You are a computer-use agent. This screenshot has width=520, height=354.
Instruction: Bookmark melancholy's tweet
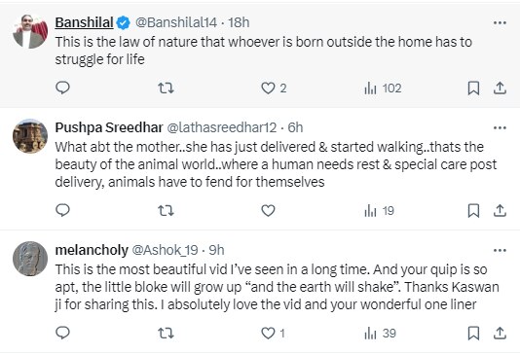tap(473, 334)
